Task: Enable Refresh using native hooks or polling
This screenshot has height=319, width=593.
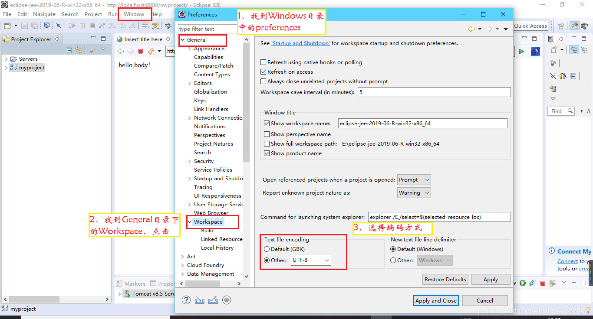Action: [x=263, y=62]
